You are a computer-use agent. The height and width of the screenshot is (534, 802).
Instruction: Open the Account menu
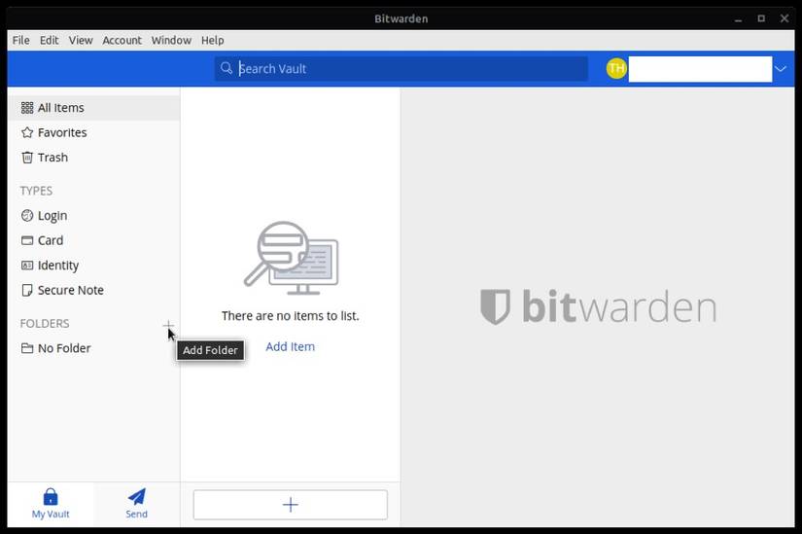[x=122, y=40]
